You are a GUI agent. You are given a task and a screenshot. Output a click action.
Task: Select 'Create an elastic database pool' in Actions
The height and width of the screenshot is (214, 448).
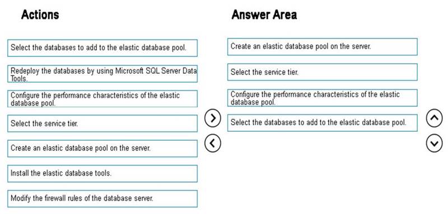tap(102, 149)
